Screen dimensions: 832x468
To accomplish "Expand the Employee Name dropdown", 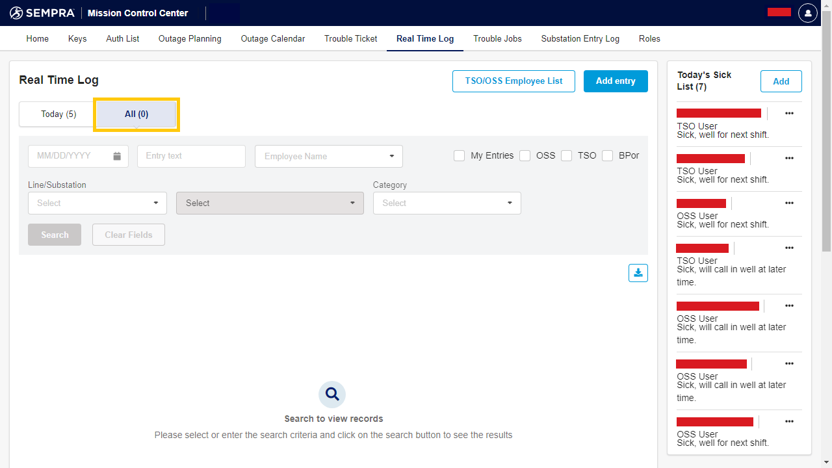I will [x=329, y=156].
